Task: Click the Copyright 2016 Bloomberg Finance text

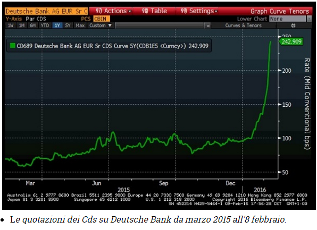Action: pyautogui.click(x=260, y=199)
